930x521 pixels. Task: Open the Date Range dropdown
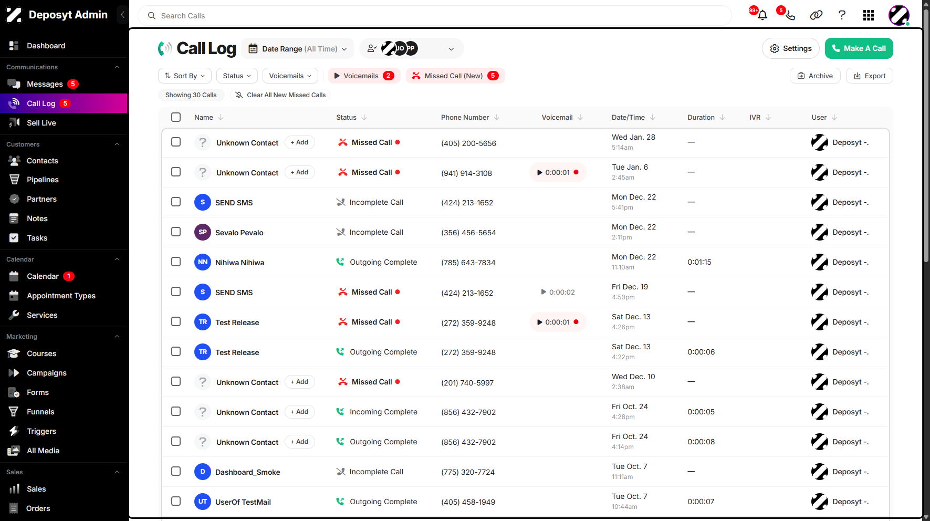pos(298,49)
